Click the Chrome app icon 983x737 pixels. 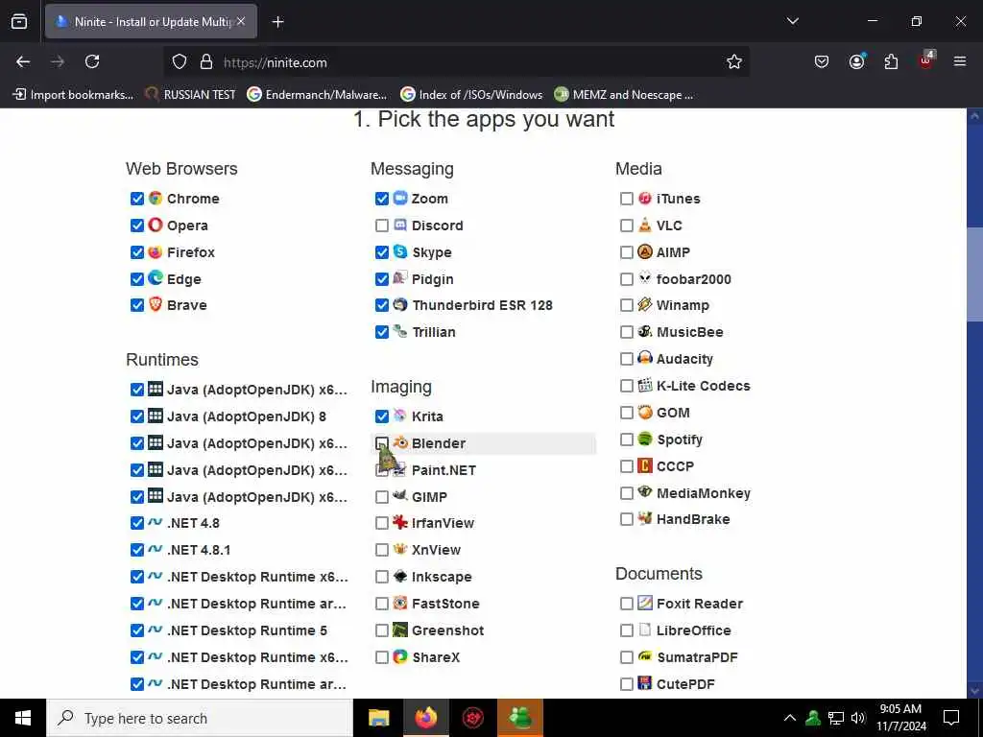156,198
